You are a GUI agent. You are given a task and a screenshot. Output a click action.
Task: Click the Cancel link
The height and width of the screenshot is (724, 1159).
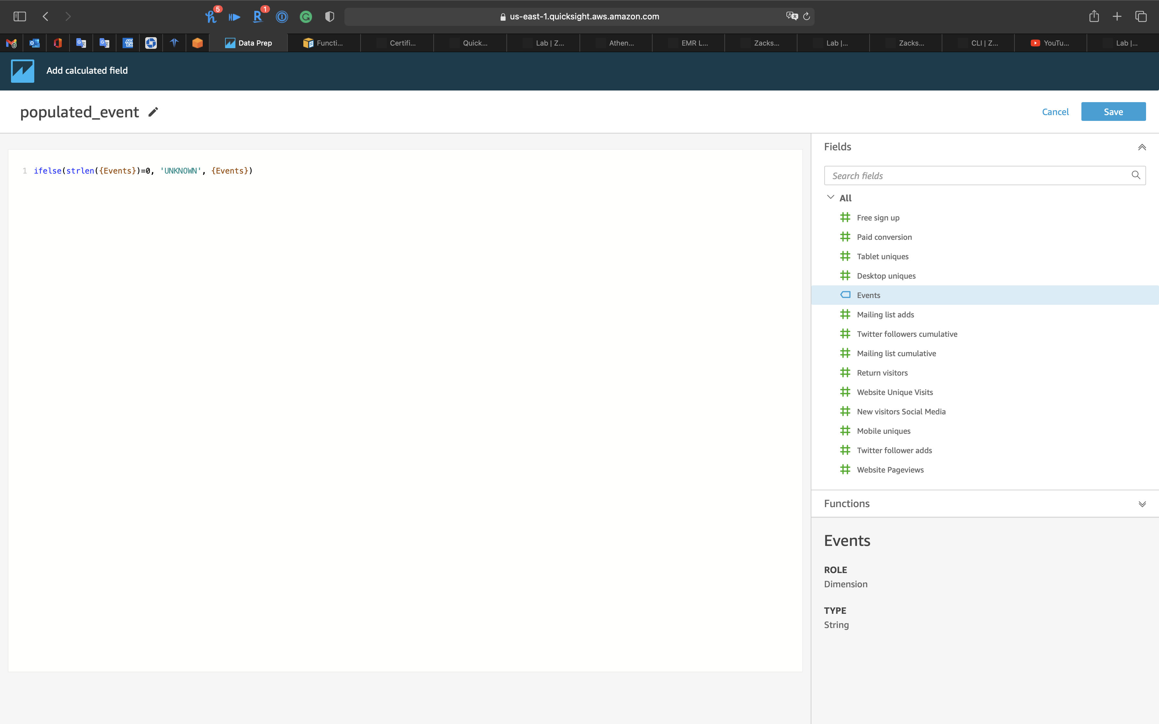pyautogui.click(x=1055, y=112)
